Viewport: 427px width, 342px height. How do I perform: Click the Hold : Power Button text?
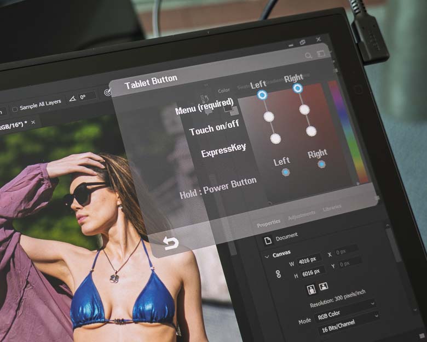(218, 188)
